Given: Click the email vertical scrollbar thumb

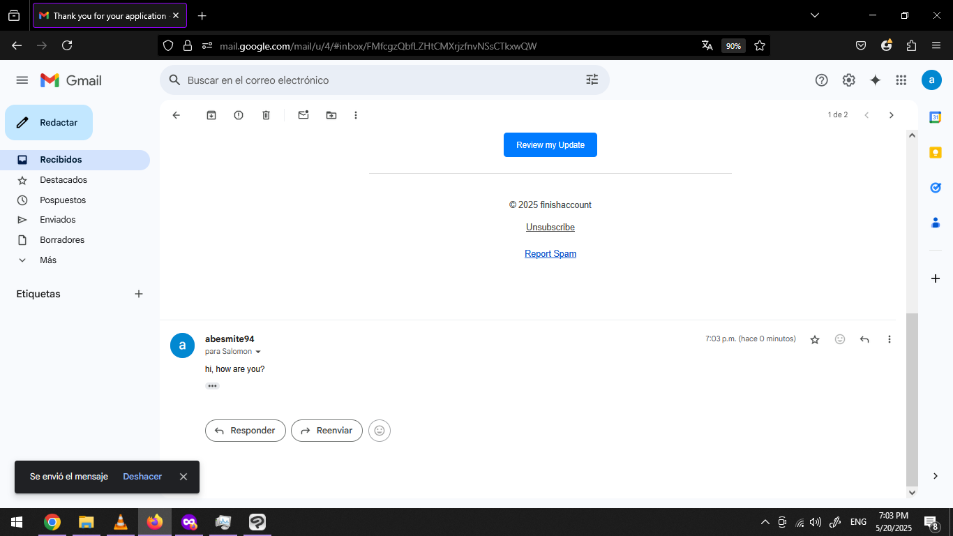Looking at the screenshot, I should 912,400.
